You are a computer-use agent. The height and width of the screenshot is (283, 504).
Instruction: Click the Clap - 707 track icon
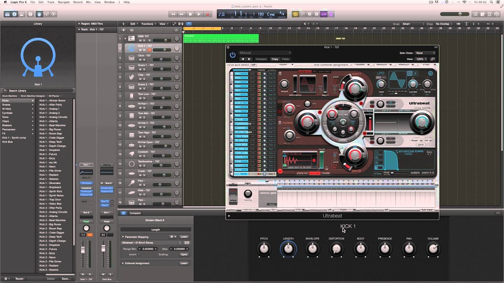pos(132,77)
